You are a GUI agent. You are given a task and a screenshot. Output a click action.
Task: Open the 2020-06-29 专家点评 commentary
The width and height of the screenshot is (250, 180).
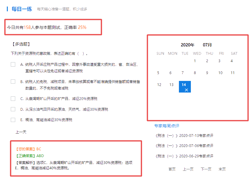pos(184,156)
